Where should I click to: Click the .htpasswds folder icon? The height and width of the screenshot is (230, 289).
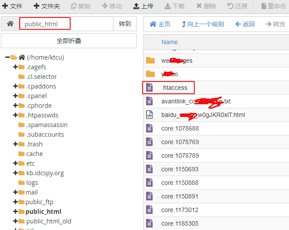(x=21, y=115)
